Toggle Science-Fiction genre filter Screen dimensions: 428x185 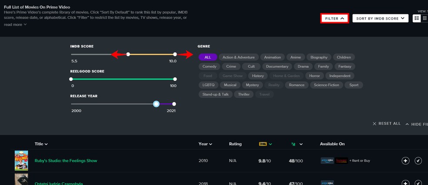point(327,85)
